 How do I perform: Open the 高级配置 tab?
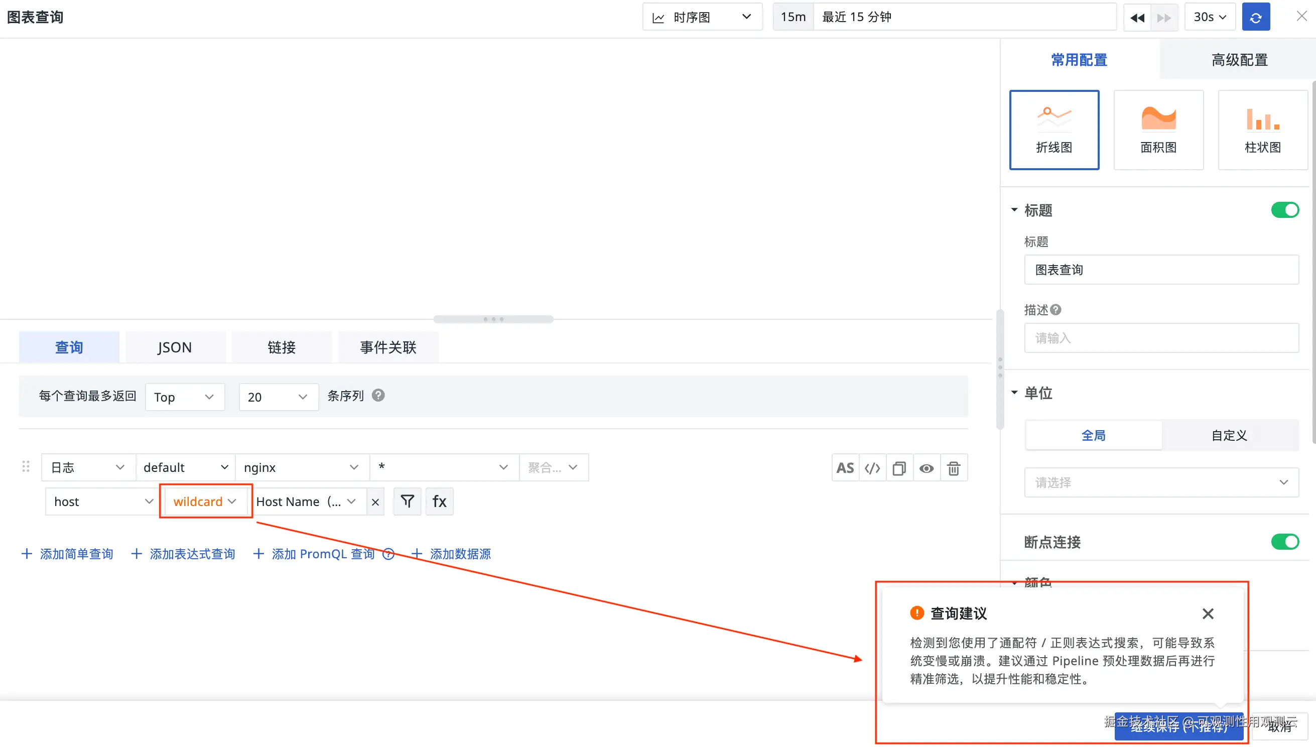pyautogui.click(x=1239, y=60)
